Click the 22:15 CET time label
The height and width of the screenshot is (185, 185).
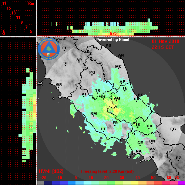click(163, 47)
